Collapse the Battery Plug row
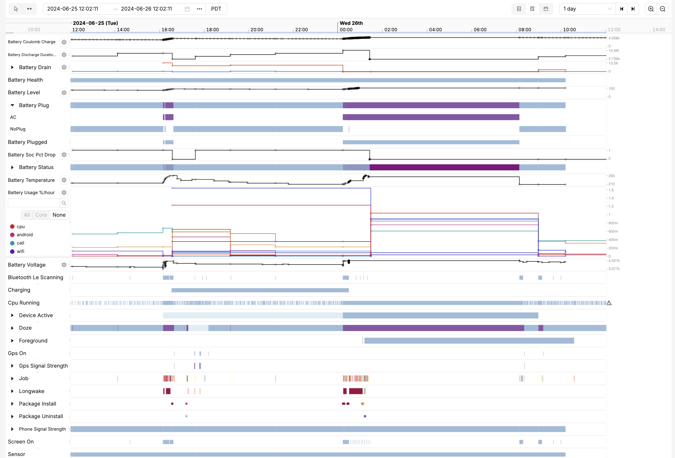This screenshot has height=458, width=675. (12, 105)
